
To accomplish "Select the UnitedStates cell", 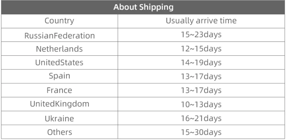I will (x=59, y=62).
